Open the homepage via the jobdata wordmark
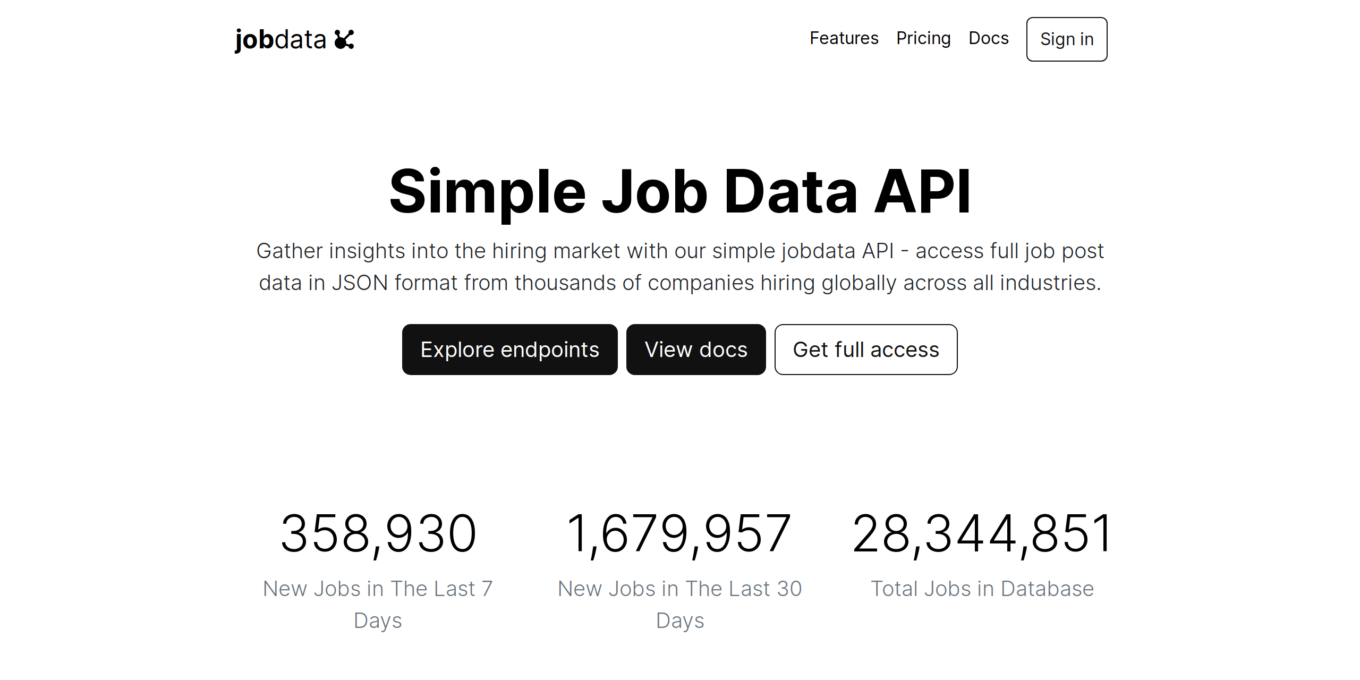The image size is (1360, 680). click(280, 39)
